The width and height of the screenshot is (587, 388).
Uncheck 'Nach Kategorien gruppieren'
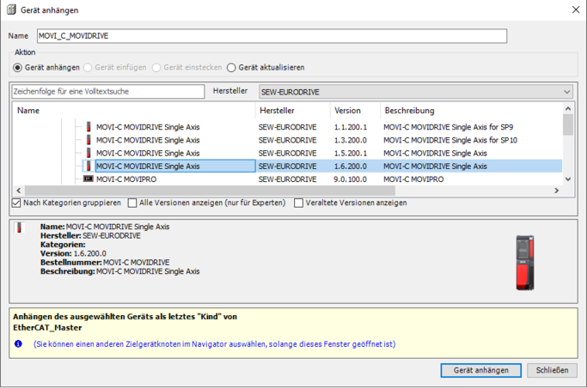pos(17,203)
